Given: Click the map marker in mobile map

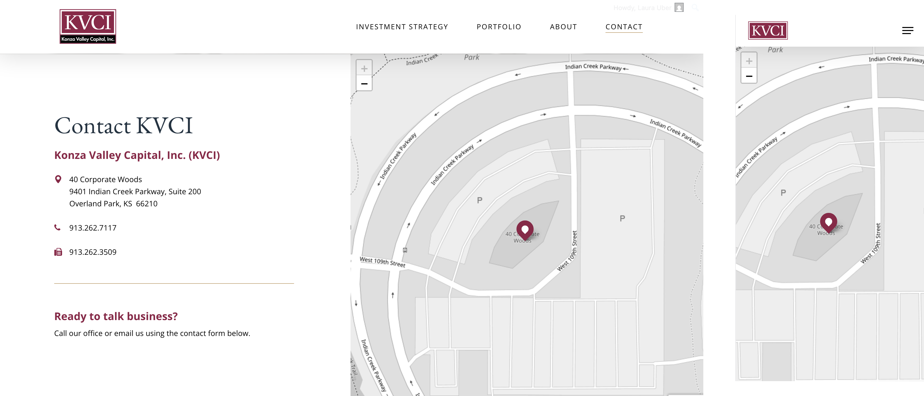Looking at the screenshot, I should point(828,222).
